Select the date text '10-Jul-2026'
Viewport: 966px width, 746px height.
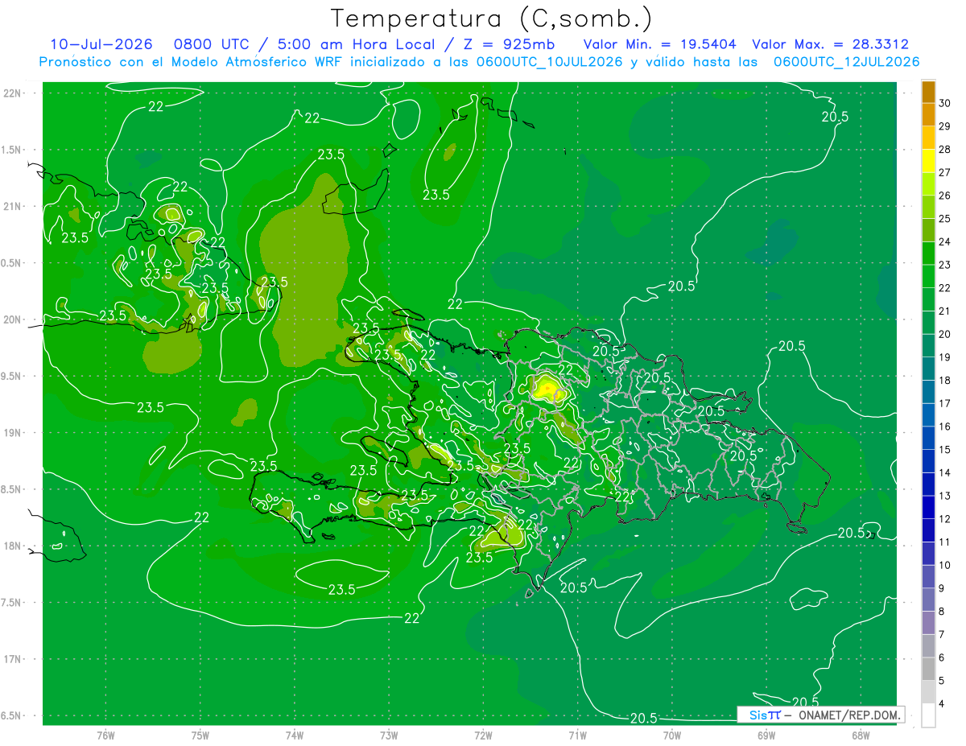point(101,44)
